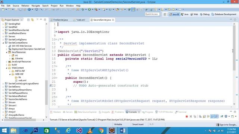
Task: Click Remove Launch gray X in Console
Action: [191, 117]
